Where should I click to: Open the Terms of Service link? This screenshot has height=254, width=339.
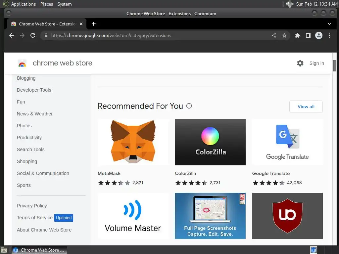34,218
